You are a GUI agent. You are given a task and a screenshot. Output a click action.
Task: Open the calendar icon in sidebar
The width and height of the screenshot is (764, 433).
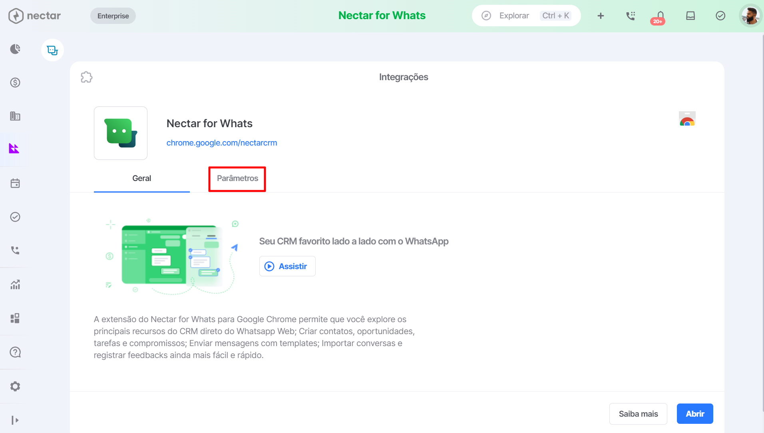tap(15, 183)
